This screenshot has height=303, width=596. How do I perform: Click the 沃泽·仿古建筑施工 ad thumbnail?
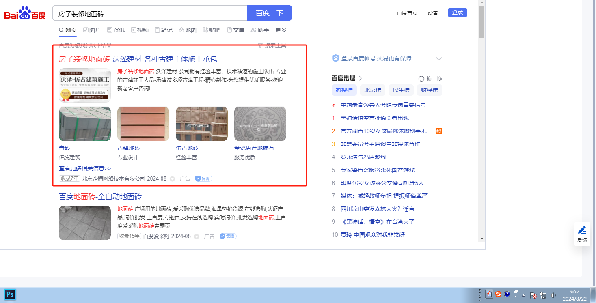[x=85, y=85]
